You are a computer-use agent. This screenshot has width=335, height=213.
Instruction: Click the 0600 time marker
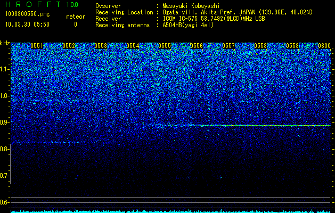(x=324, y=46)
